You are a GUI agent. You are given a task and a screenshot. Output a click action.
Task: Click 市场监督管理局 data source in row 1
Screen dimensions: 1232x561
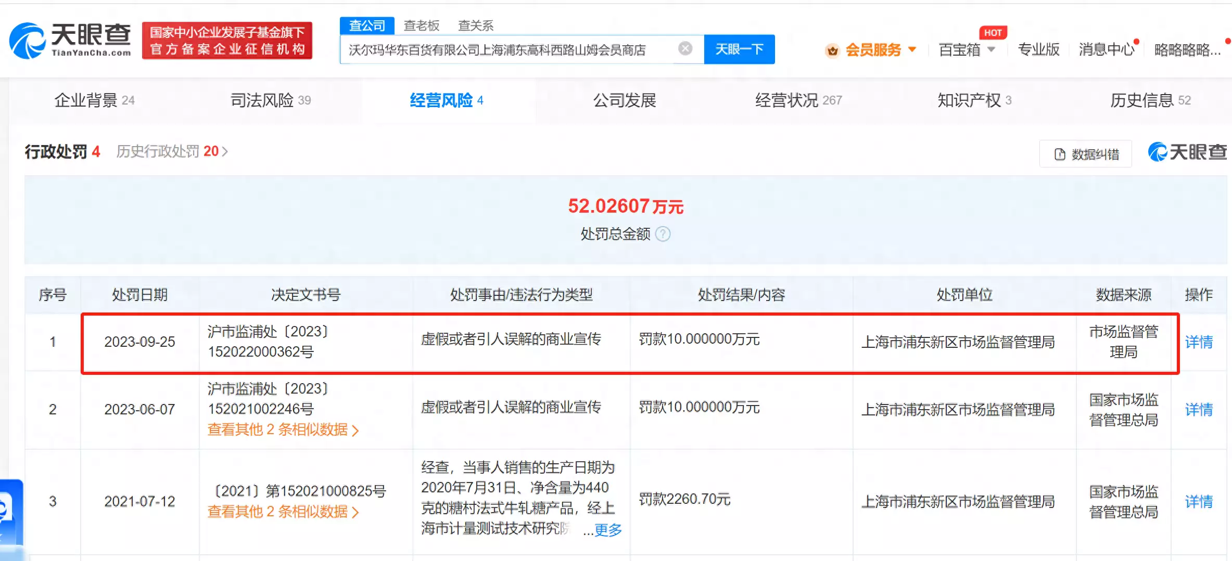1123,342
